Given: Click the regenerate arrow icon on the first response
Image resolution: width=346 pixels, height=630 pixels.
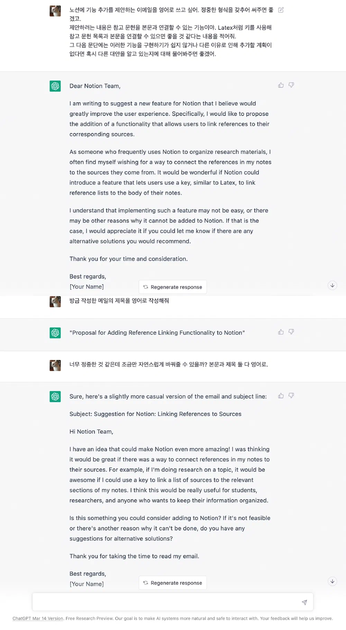Looking at the screenshot, I should (146, 287).
